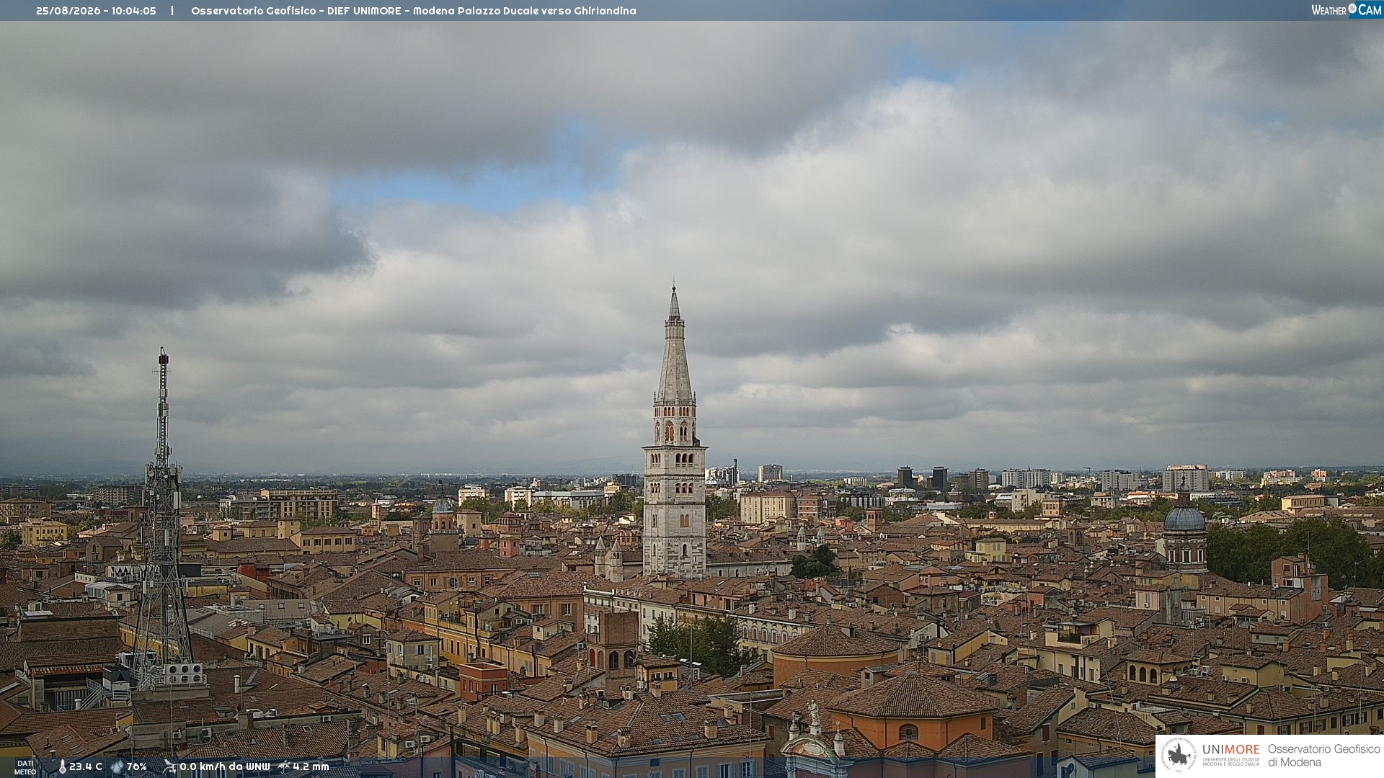Click the lattice telecommunications antenna tower

point(162,519)
